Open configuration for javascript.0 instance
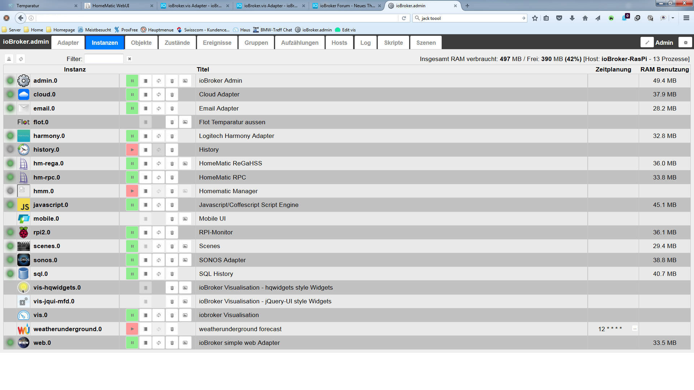694x390 pixels. [x=145, y=205]
